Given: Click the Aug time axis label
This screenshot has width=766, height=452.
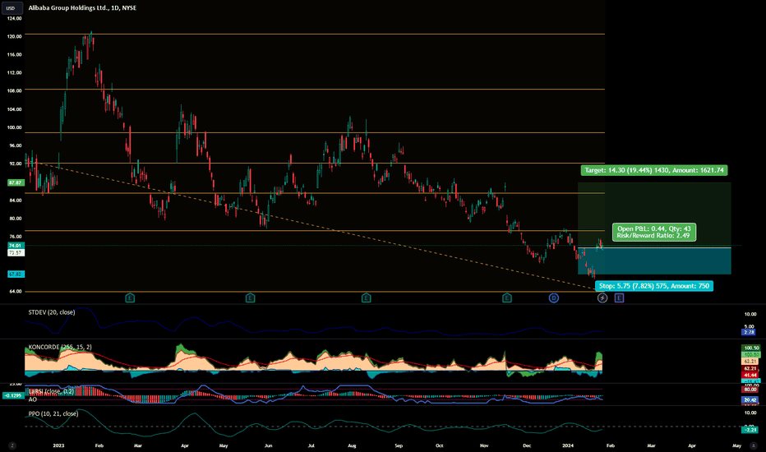Looking at the screenshot, I should pos(352,445).
